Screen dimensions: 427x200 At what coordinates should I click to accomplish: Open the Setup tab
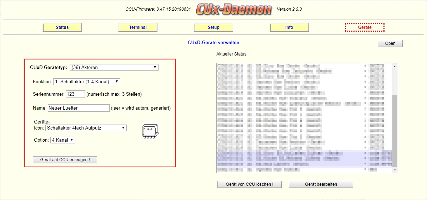point(213,27)
